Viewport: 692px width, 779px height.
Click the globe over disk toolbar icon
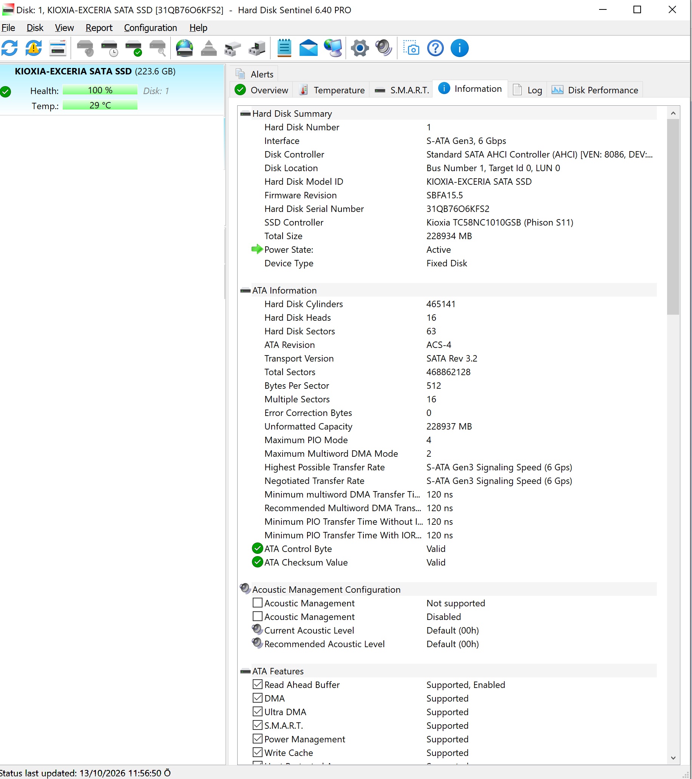click(x=184, y=48)
